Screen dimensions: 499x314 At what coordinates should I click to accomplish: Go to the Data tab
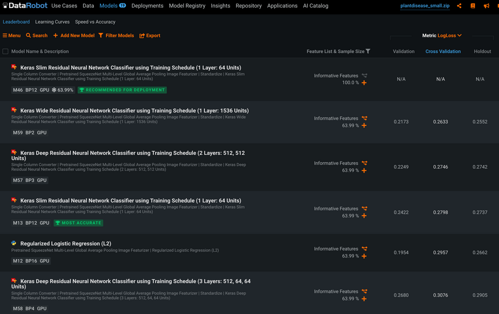point(88,5)
